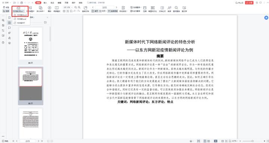Image resolution: width=269 pixels, height=143 pixels.
Task: Open the thumbnail panel icon in sidebar
Action: (x=9, y=23)
